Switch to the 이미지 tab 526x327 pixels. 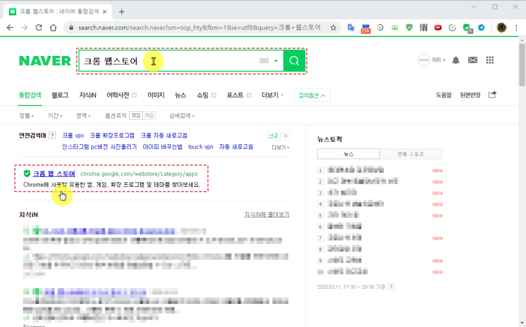(156, 95)
